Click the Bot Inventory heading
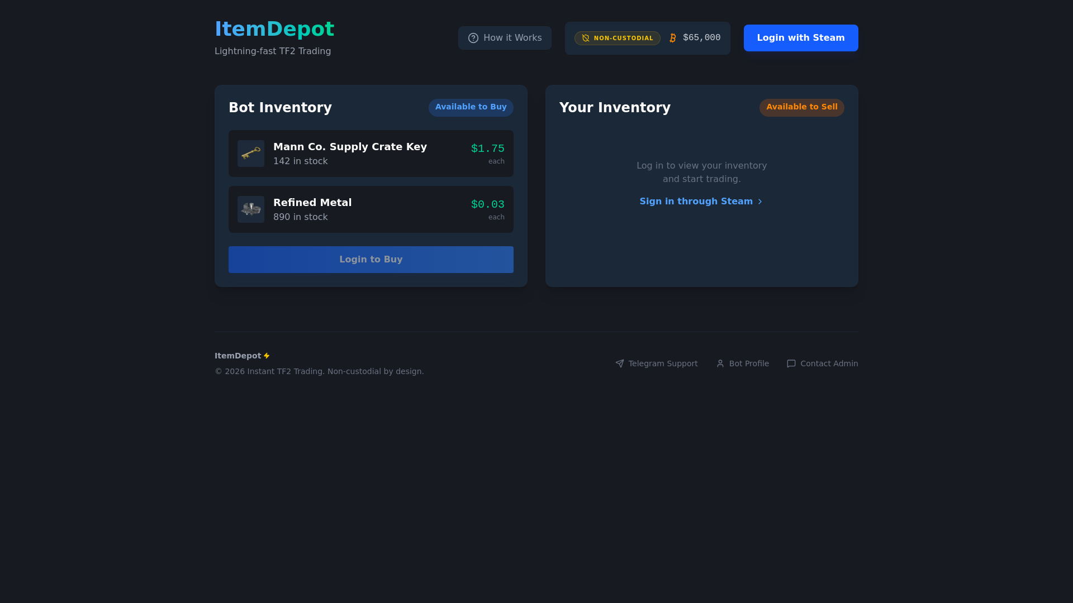Image resolution: width=1073 pixels, height=603 pixels. click(x=280, y=108)
